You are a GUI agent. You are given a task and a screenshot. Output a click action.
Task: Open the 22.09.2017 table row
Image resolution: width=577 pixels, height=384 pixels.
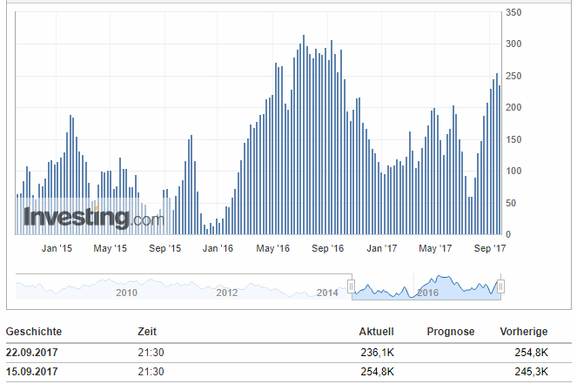point(287,352)
